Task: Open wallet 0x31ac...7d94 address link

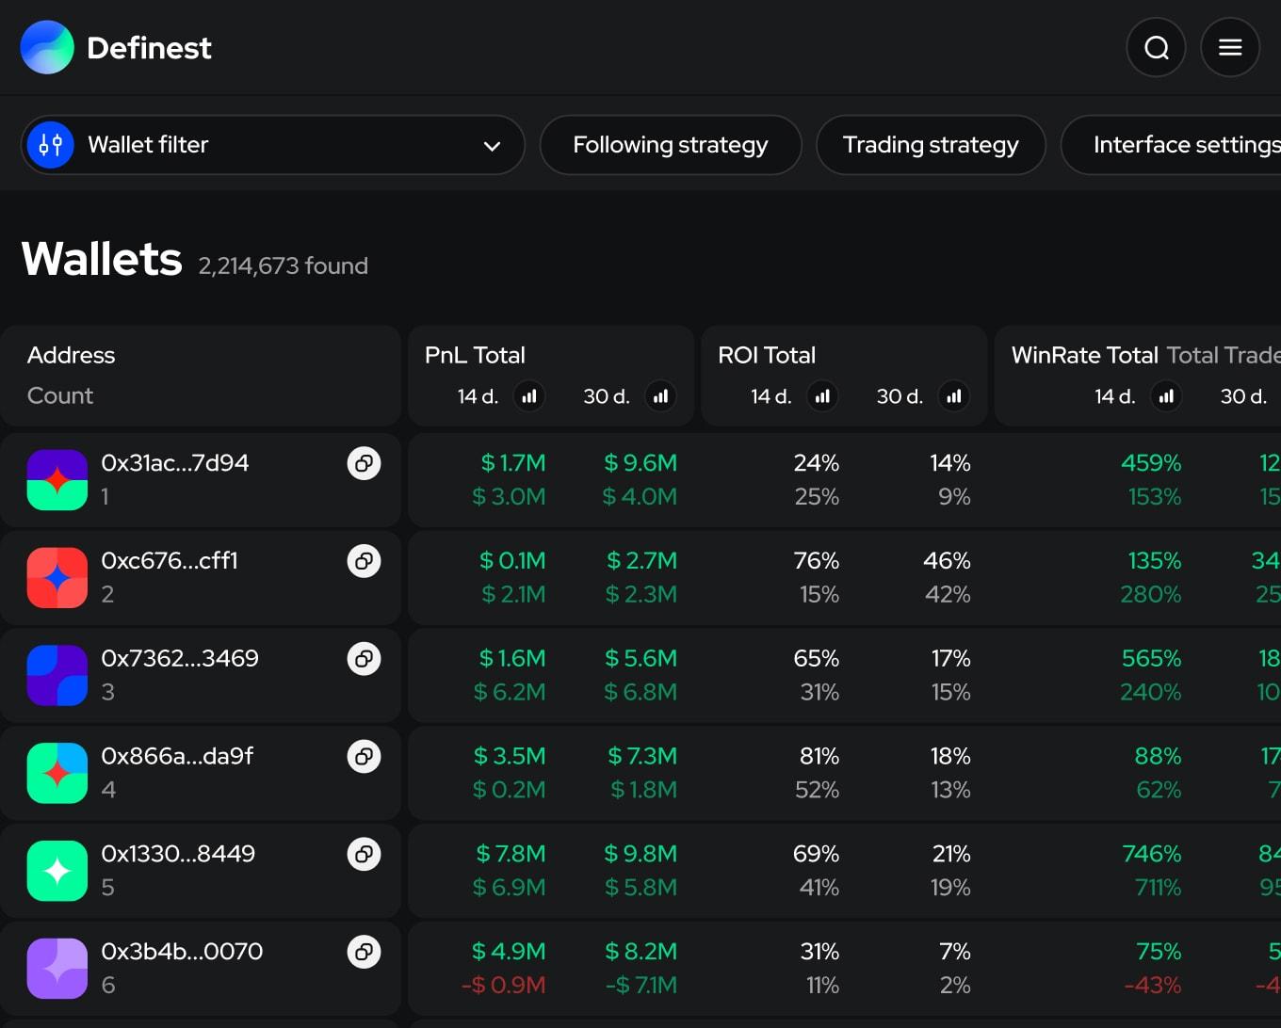Action: coord(175,463)
